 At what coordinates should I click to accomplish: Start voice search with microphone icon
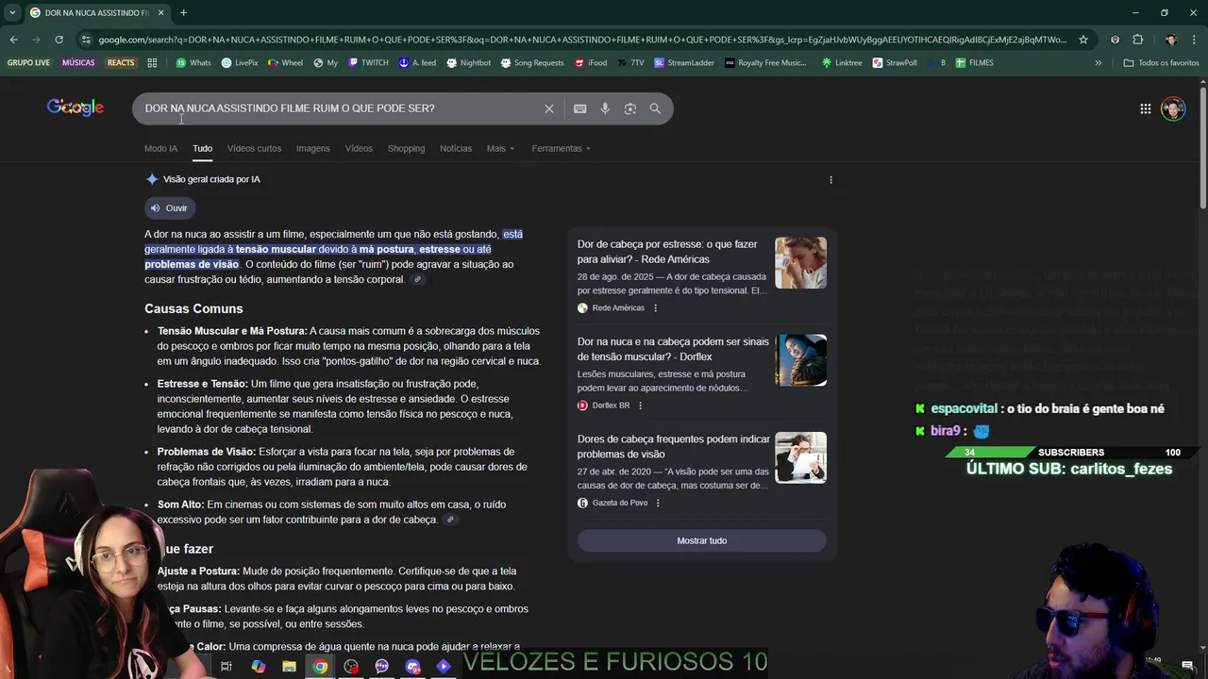tap(605, 108)
